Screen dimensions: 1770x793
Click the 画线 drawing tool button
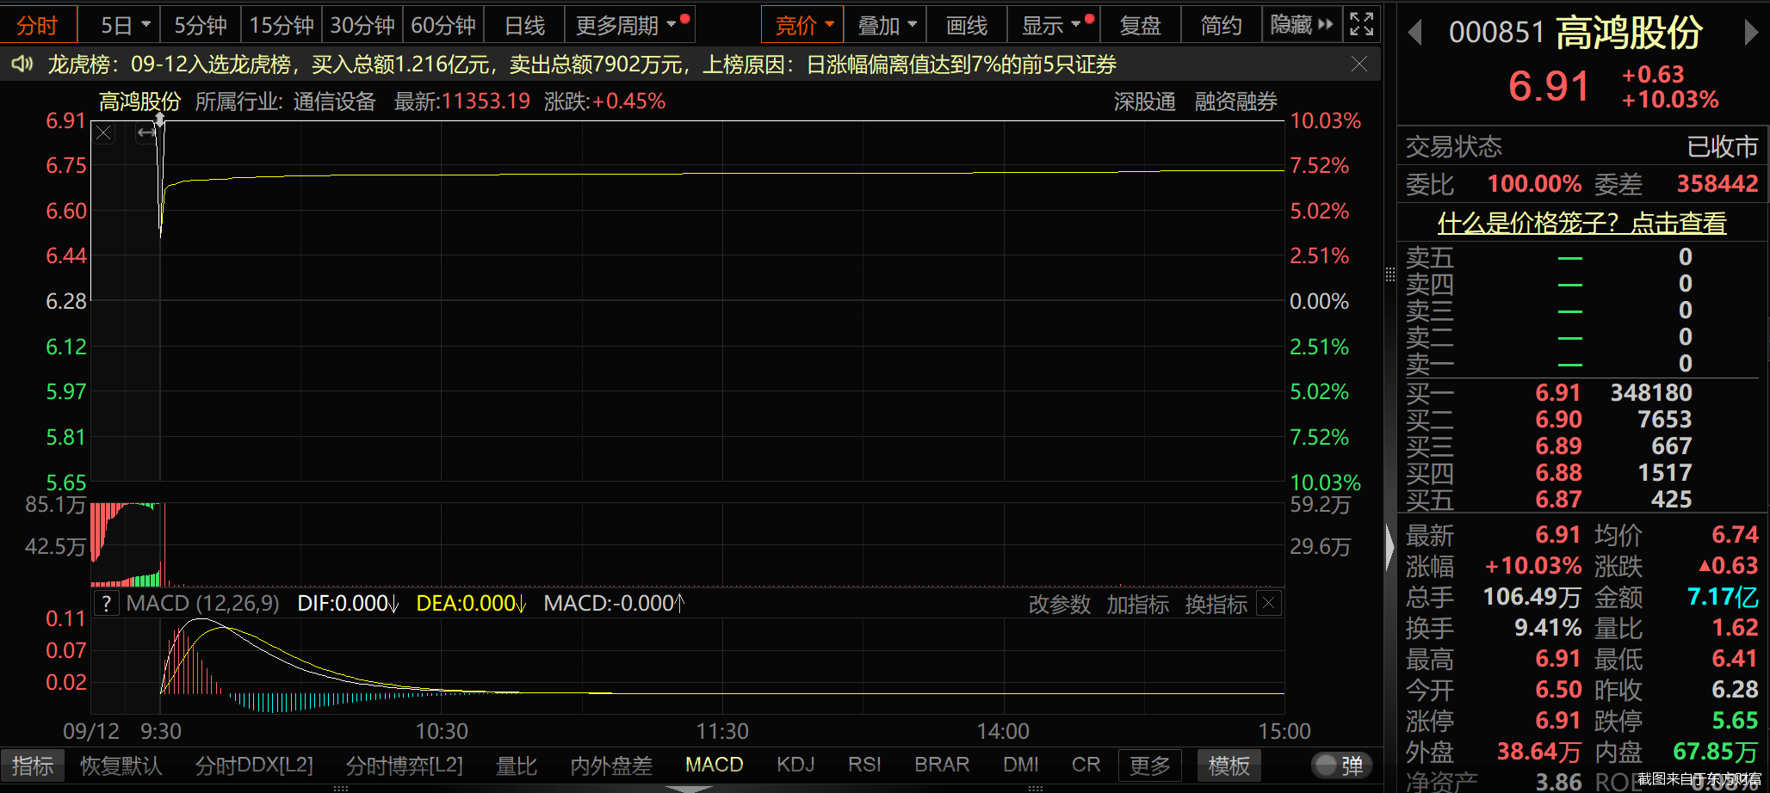967,26
